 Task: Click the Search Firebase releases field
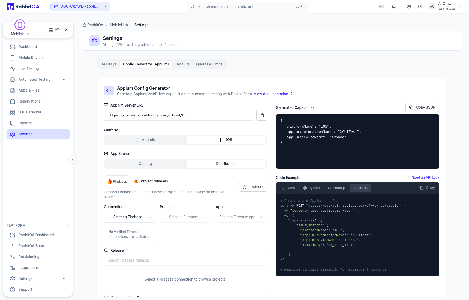pyautogui.click(x=185, y=260)
